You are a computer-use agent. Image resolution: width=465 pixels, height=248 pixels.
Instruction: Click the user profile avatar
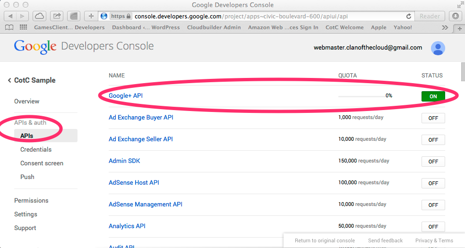click(438, 48)
